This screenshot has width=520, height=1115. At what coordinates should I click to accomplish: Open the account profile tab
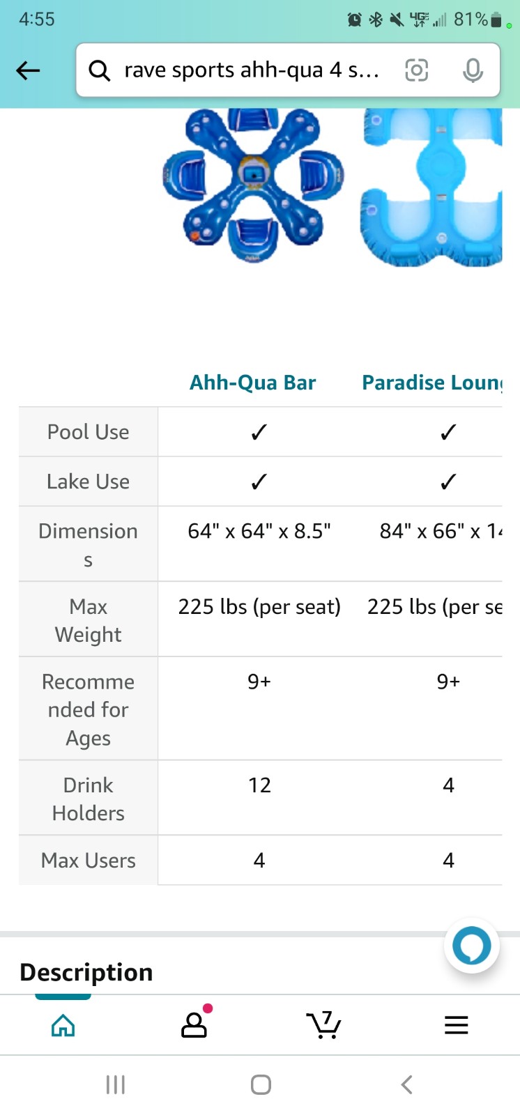[x=194, y=1024]
